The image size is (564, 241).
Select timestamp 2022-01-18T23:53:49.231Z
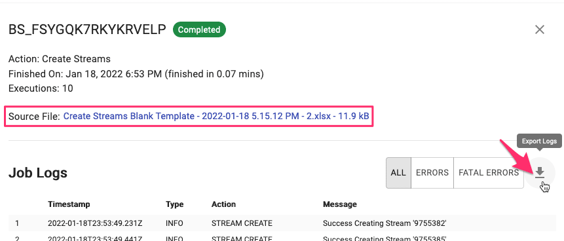pos(95,223)
